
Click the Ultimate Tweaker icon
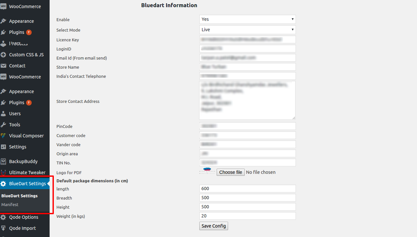click(3, 173)
